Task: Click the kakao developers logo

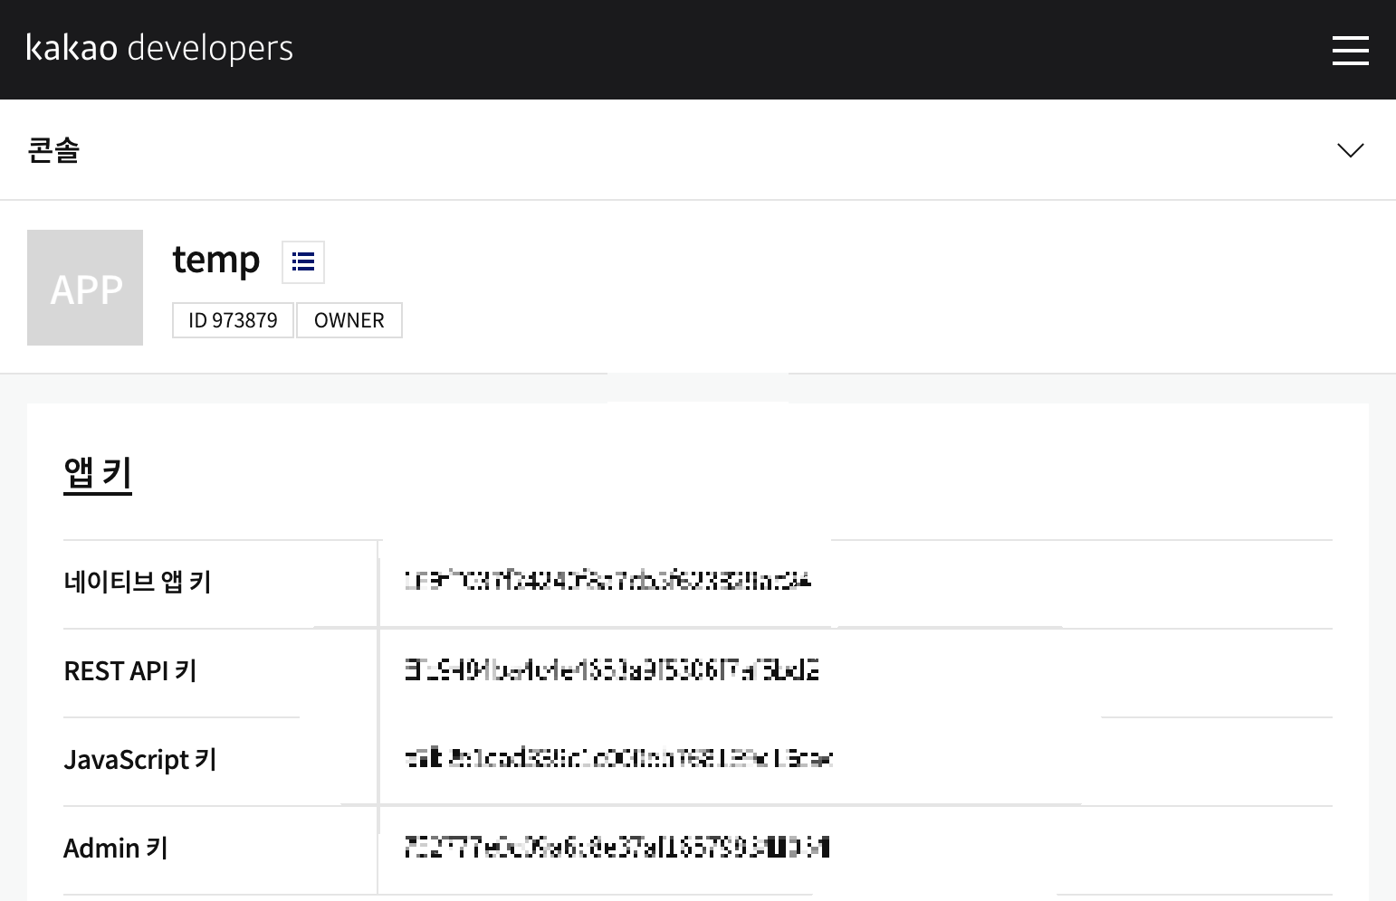Action: pyautogui.click(x=159, y=48)
